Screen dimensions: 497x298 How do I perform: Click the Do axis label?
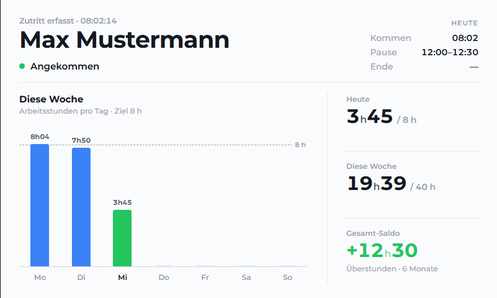click(164, 278)
